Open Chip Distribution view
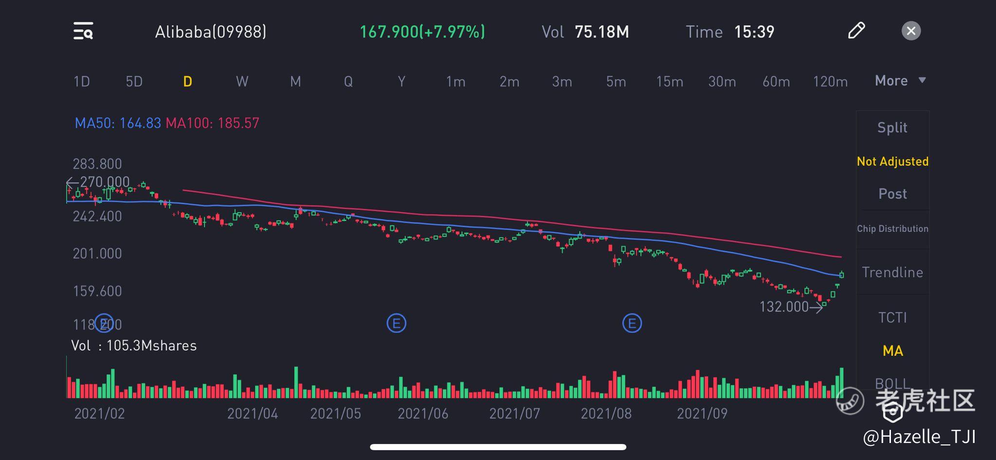This screenshot has width=996, height=460. pos(893,229)
